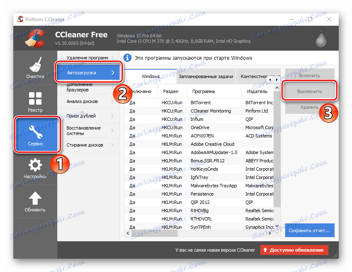Select the AdobeAAMUpdater-1.0 entry

pos(199,152)
